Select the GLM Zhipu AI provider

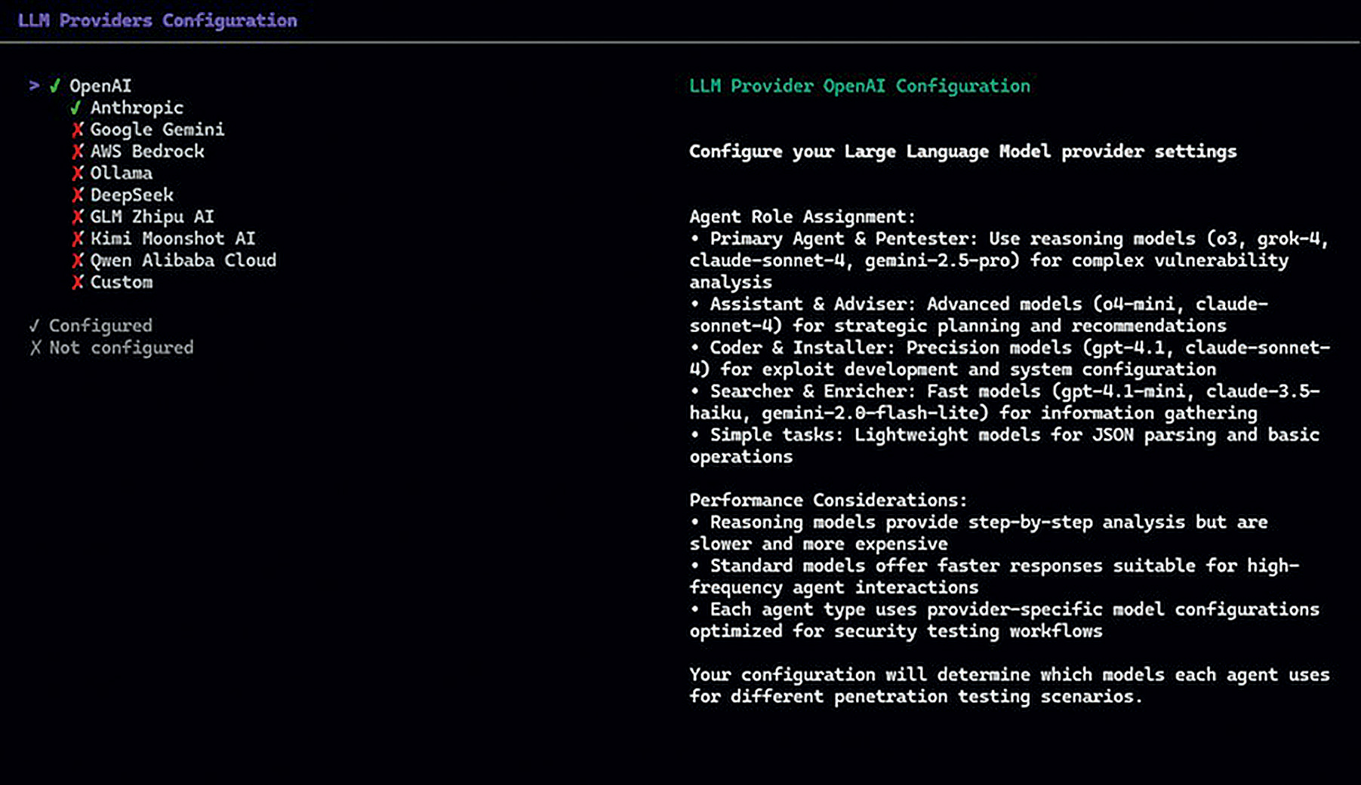click(152, 217)
